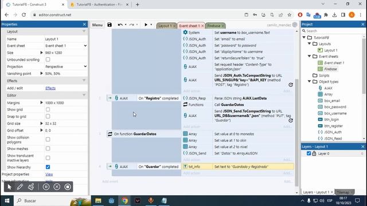Enable Show translucent inactive layers checkbox

(x=48, y=158)
